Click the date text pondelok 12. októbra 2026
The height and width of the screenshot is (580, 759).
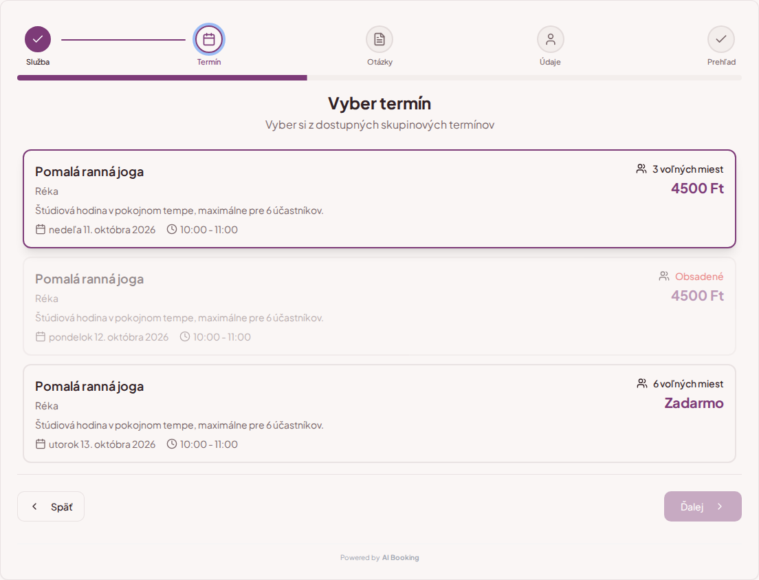(109, 336)
